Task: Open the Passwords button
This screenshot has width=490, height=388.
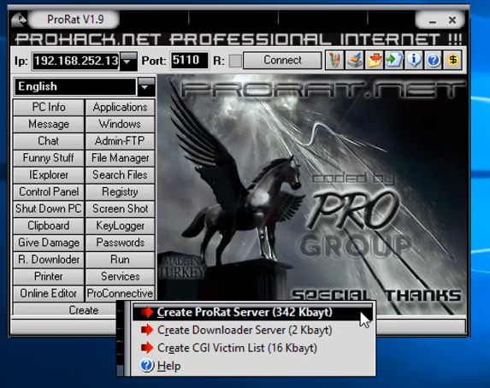Action: click(120, 243)
